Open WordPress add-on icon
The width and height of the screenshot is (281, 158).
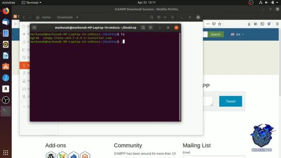[51, 155]
